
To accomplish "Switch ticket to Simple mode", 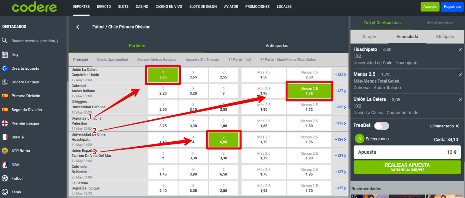I will tap(369, 37).
